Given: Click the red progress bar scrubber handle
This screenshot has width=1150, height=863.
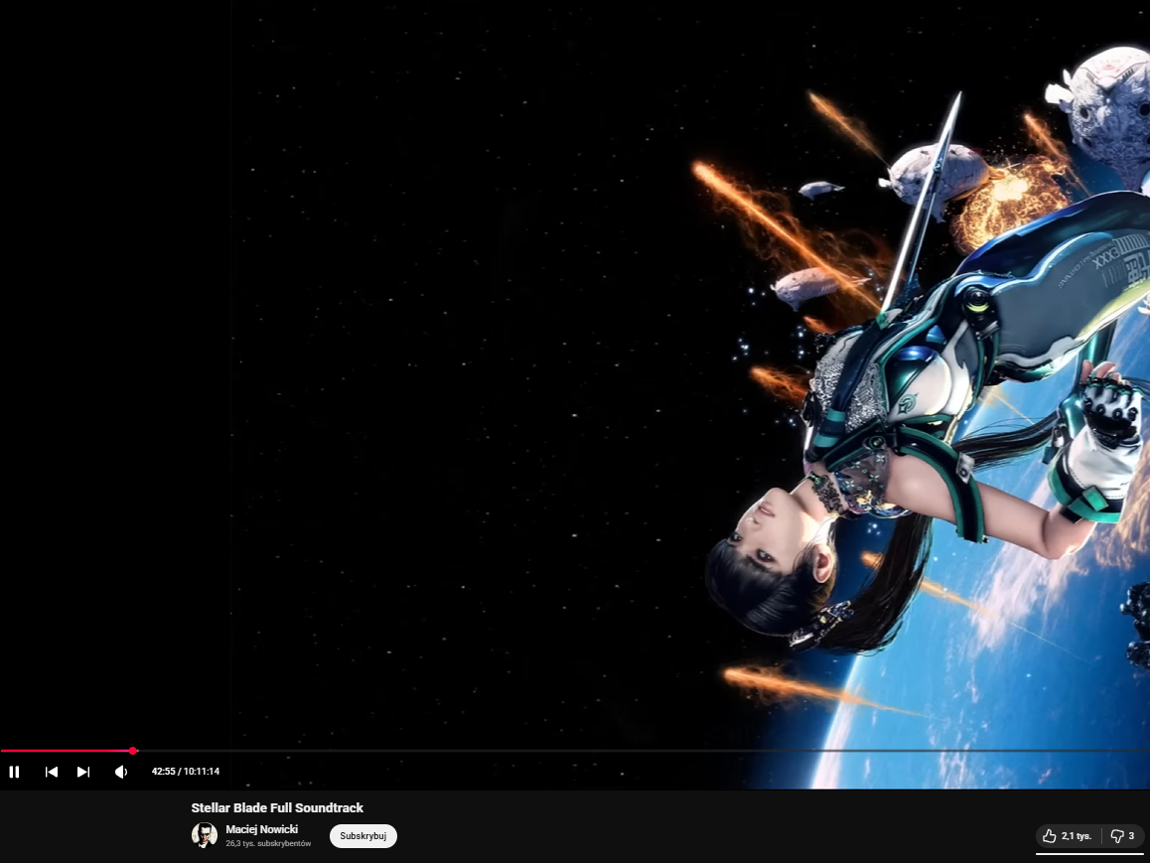Looking at the screenshot, I should point(133,751).
